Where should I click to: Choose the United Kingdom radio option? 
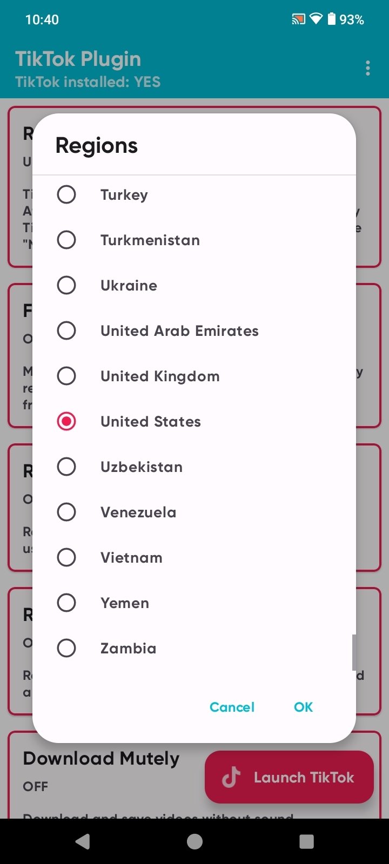66,376
